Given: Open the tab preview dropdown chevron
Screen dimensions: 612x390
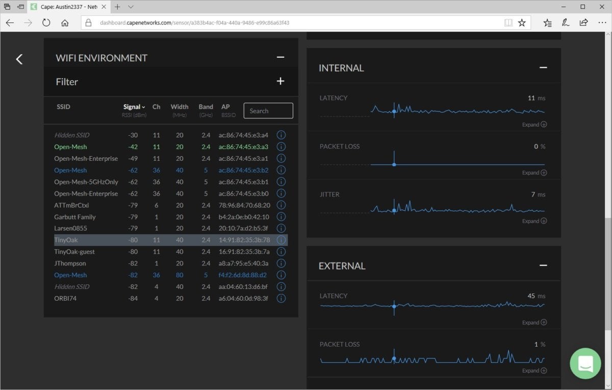Looking at the screenshot, I should 131,7.
